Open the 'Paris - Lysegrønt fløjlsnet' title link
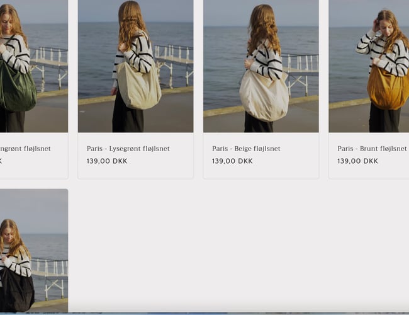The image size is (409, 315). click(x=128, y=149)
